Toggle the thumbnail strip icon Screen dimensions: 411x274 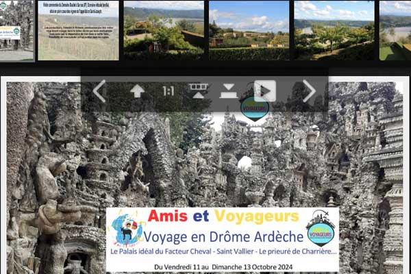pos(199,91)
